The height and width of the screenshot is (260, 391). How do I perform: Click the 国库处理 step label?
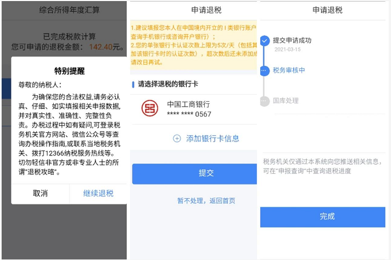[286, 101]
